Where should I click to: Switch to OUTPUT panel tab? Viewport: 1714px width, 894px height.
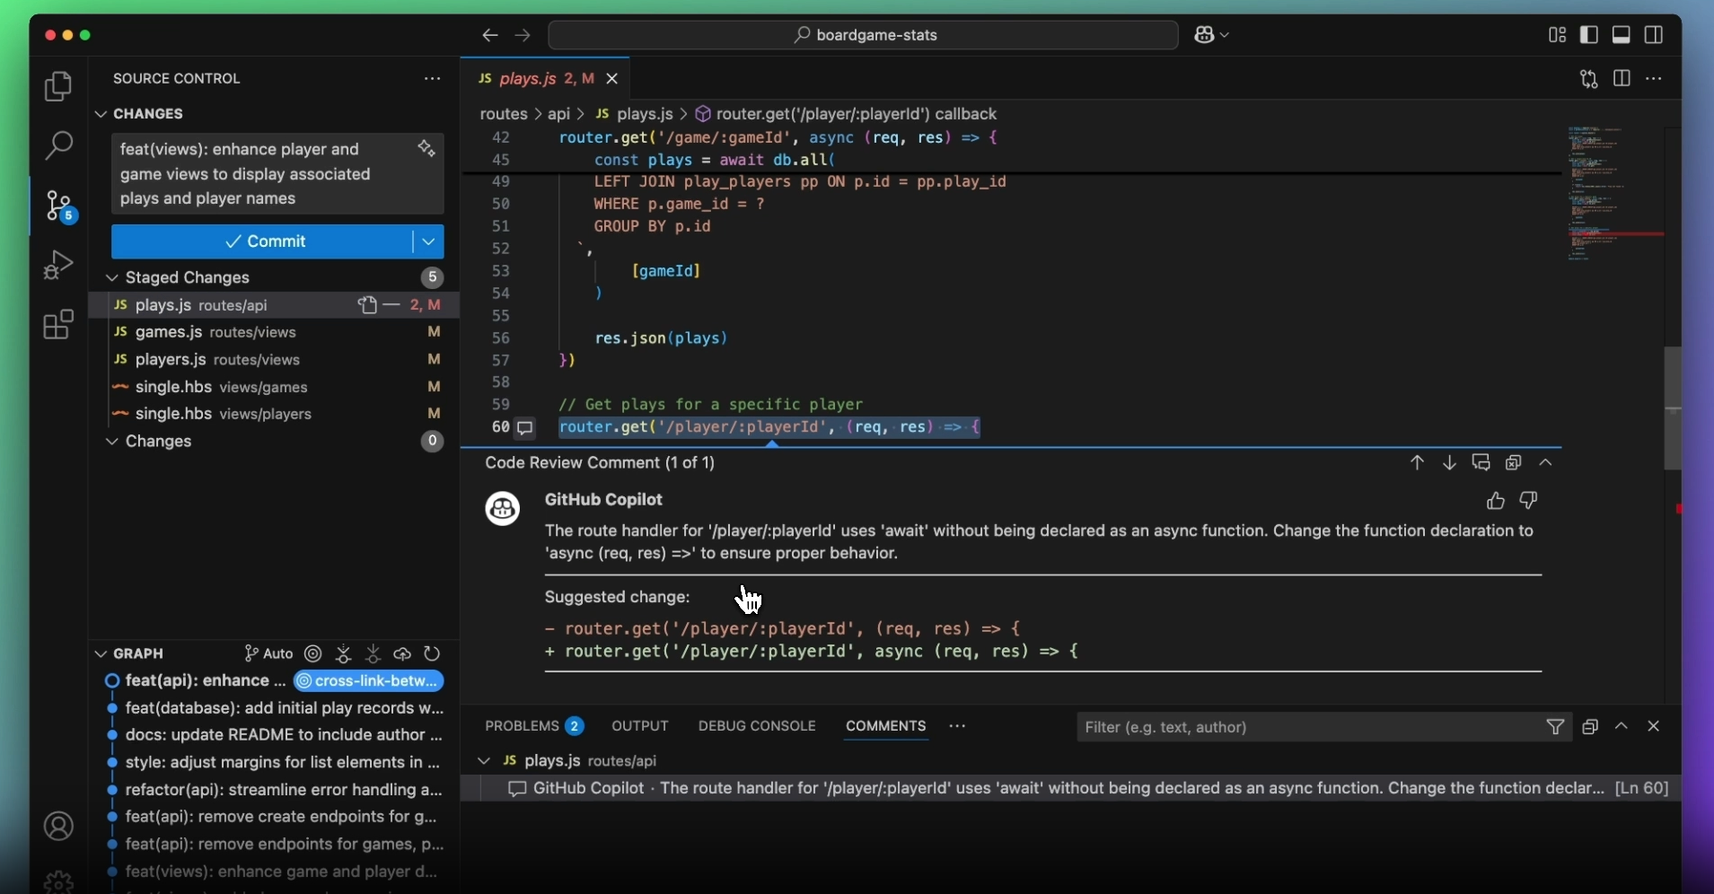tap(640, 726)
